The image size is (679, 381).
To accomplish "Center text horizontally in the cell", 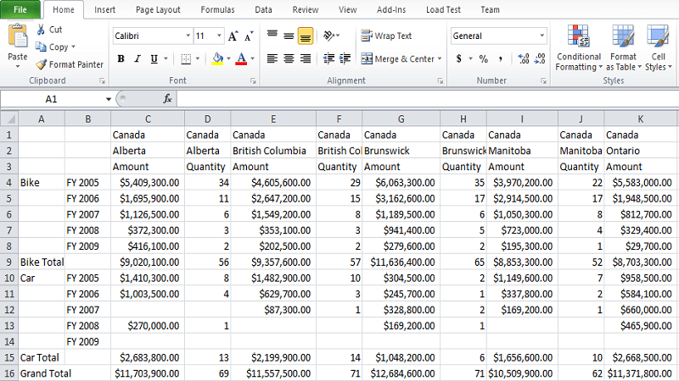I will [x=289, y=59].
